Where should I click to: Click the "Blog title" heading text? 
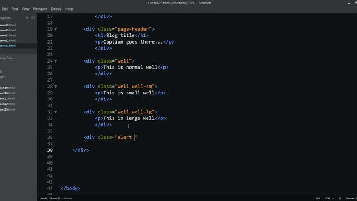click(x=120, y=36)
